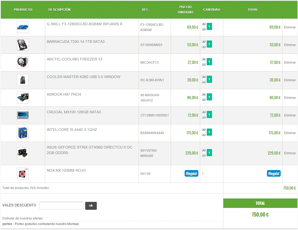
Task: Click the discount voucher input field
Action: pos(61,206)
